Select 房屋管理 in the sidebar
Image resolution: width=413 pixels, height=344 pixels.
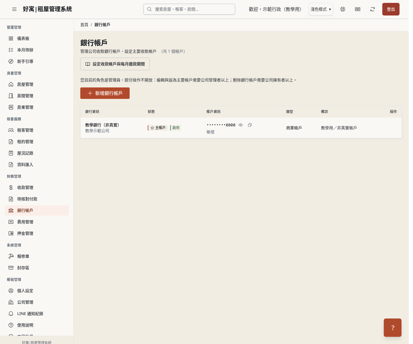coord(37,84)
